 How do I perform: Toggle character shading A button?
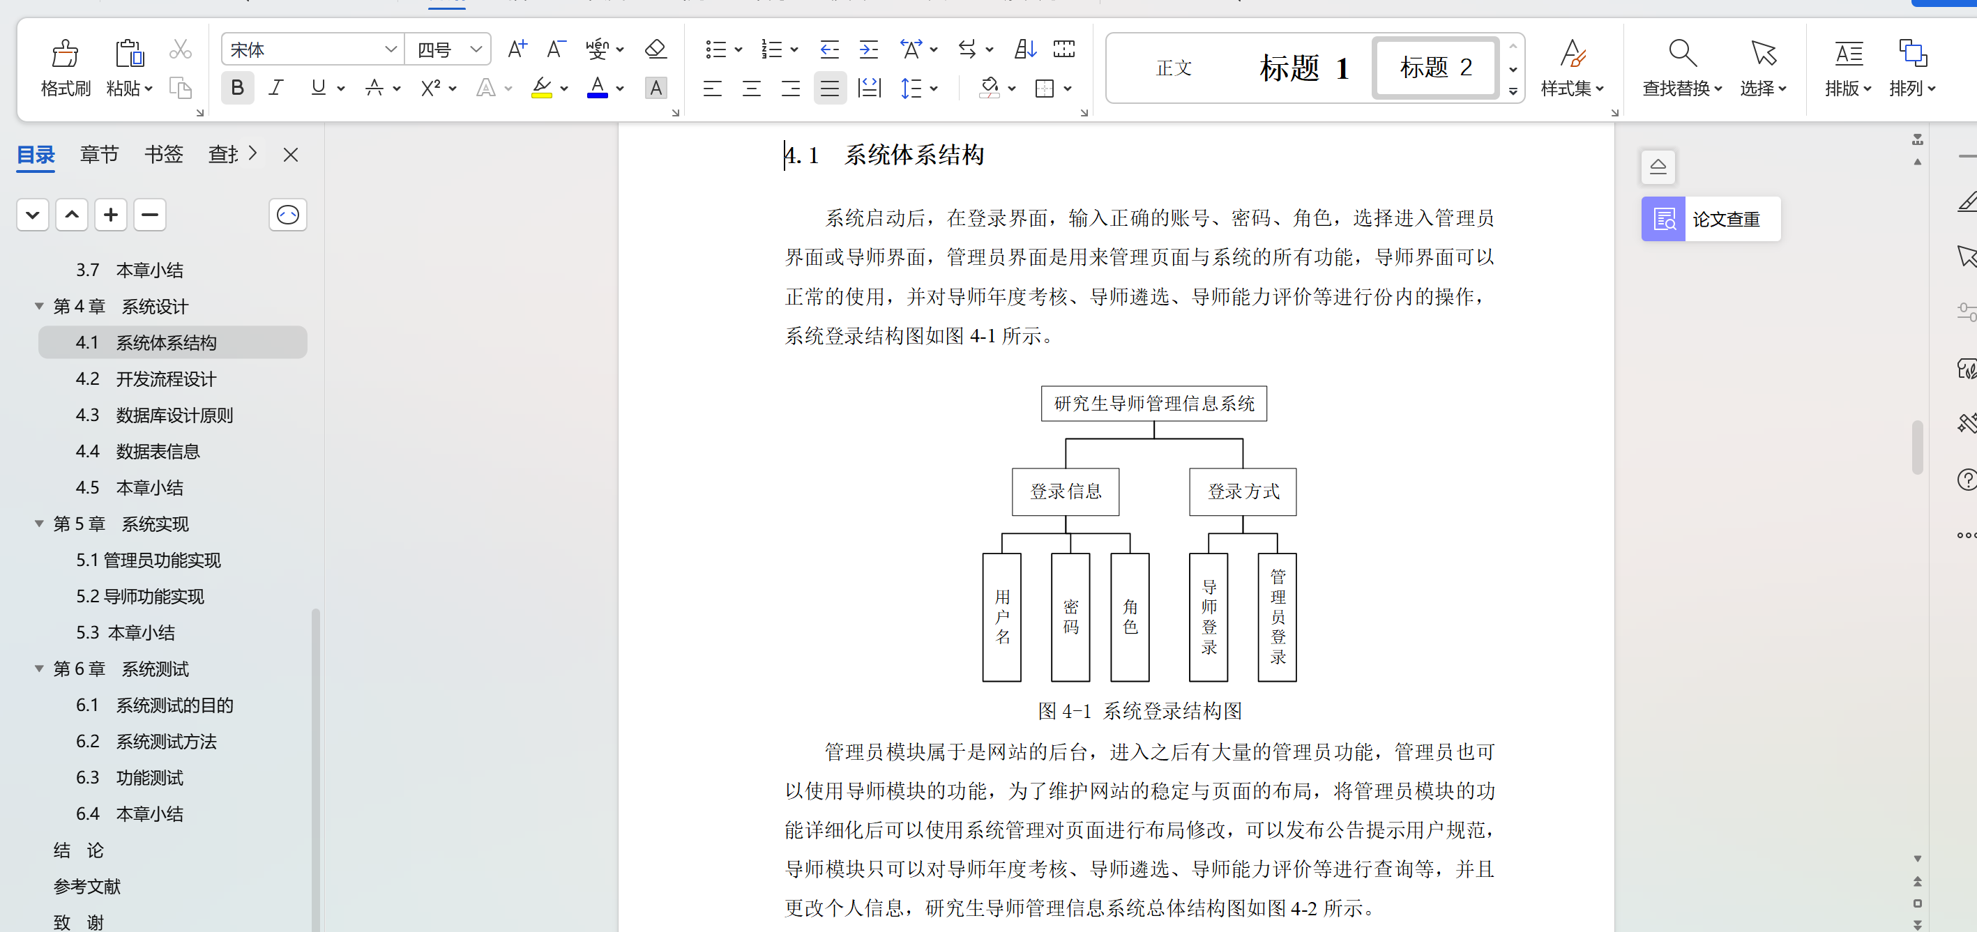pyautogui.click(x=656, y=89)
